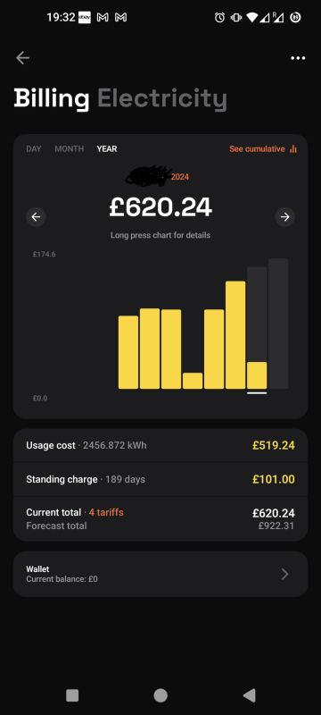Image resolution: width=321 pixels, height=715 pixels.
Task: Select the shortest yellow bar in chart
Action: click(x=193, y=381)
